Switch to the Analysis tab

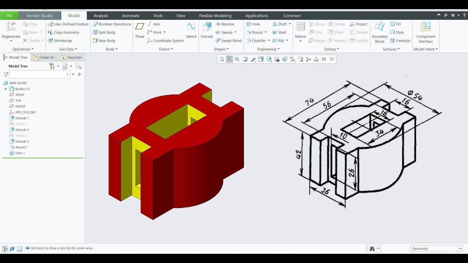click(101, 16)
